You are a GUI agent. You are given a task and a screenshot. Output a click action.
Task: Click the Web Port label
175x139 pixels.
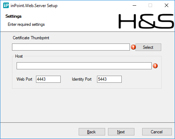[x=24, y=79]
